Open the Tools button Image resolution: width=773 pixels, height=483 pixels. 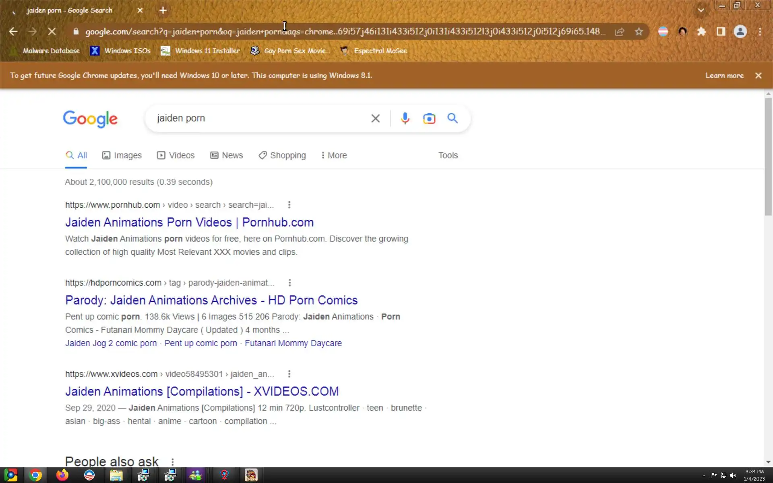(448, 155)
